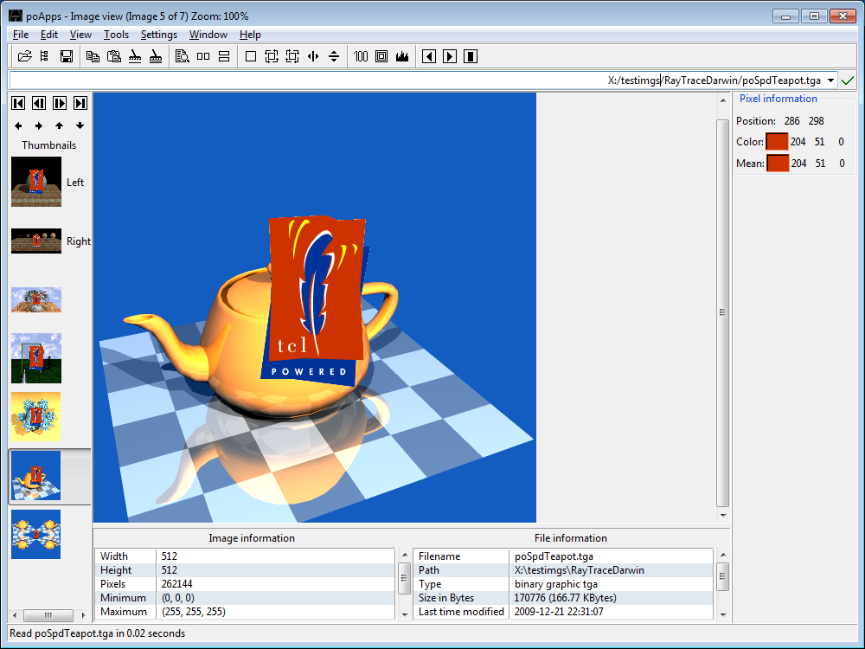Click the left arrow move button
The width and height of the screenshot is (865, 649).
point(18,125)
